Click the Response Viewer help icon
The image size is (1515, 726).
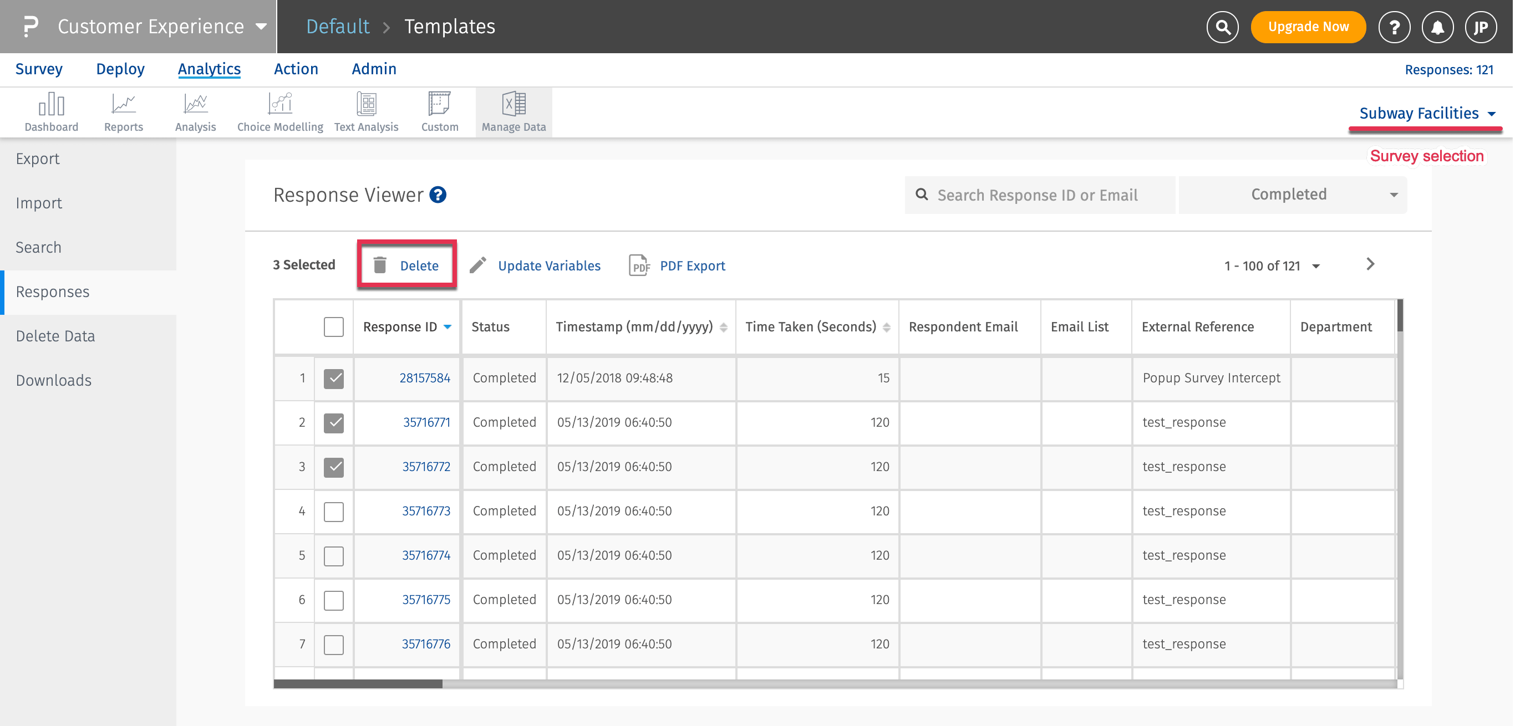pyautogui.click(x=438, y=195)
